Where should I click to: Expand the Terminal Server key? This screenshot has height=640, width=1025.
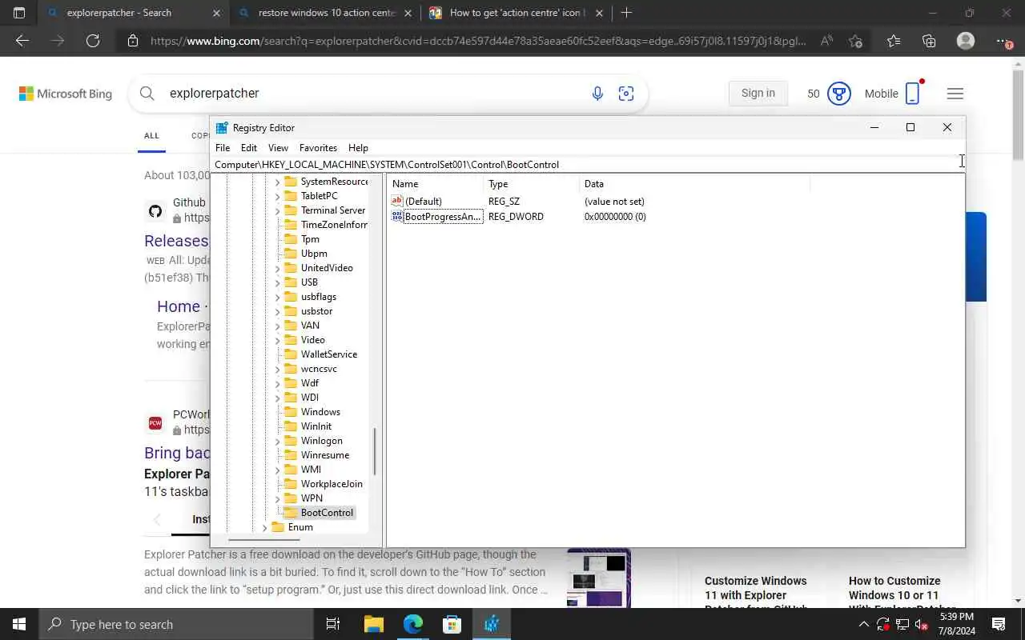(x=278, y=210)
